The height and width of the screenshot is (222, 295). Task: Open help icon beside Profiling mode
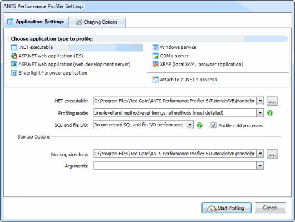(x=270, y=113)
